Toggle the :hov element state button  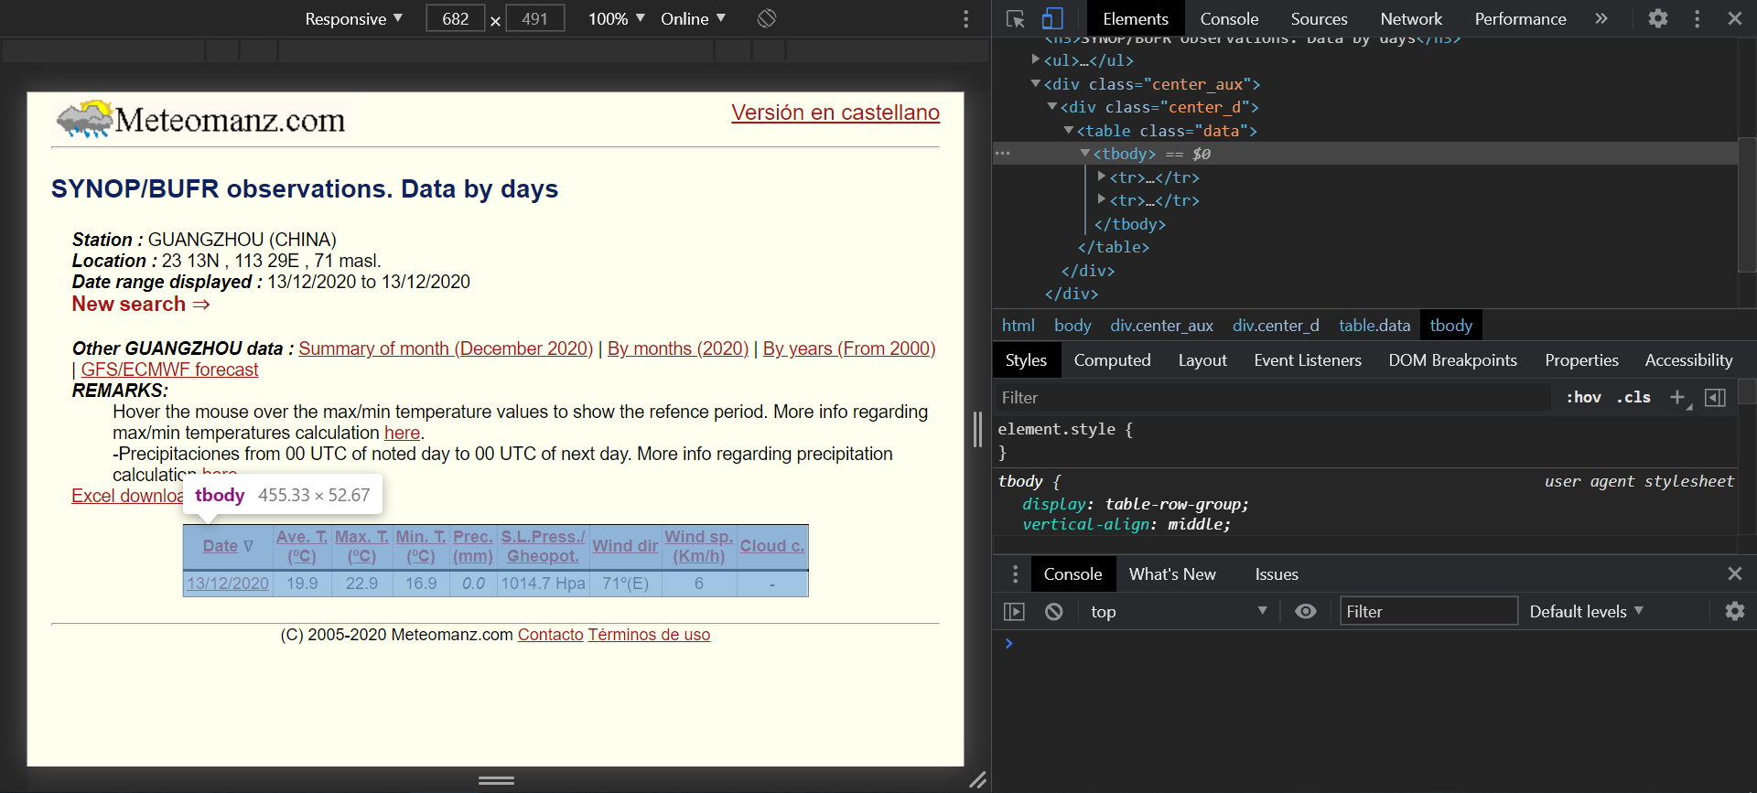point(1583,397)
